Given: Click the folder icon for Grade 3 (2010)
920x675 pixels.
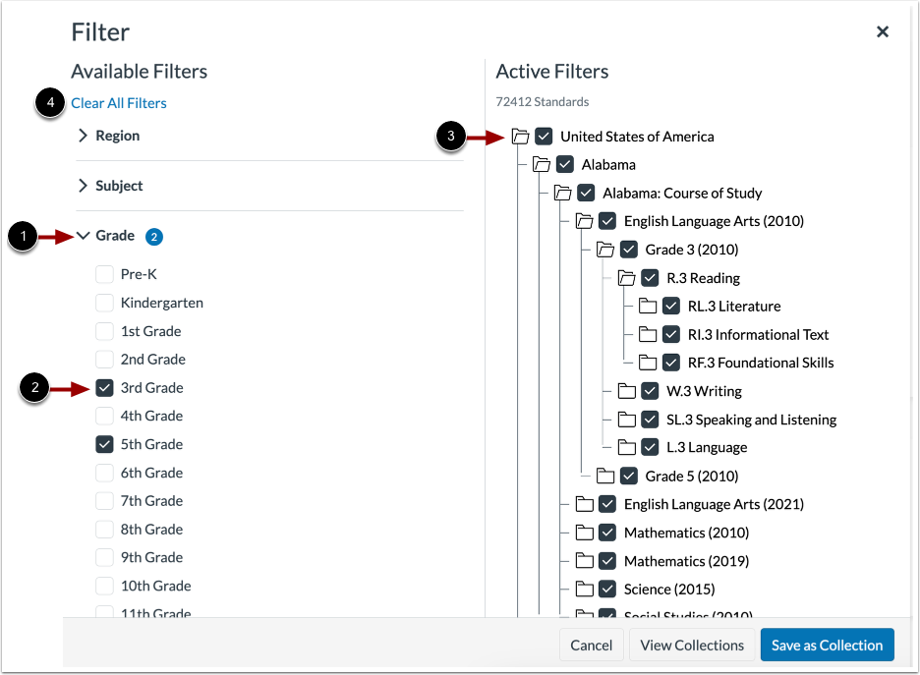Looking at the screenshot, I should (x=607, y=250).
